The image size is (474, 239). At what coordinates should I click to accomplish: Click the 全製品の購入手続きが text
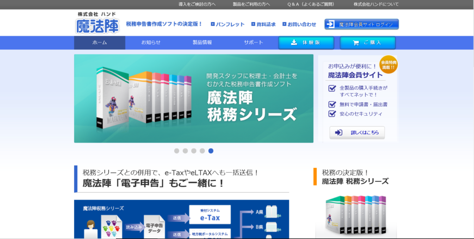[x=363, y=88]
